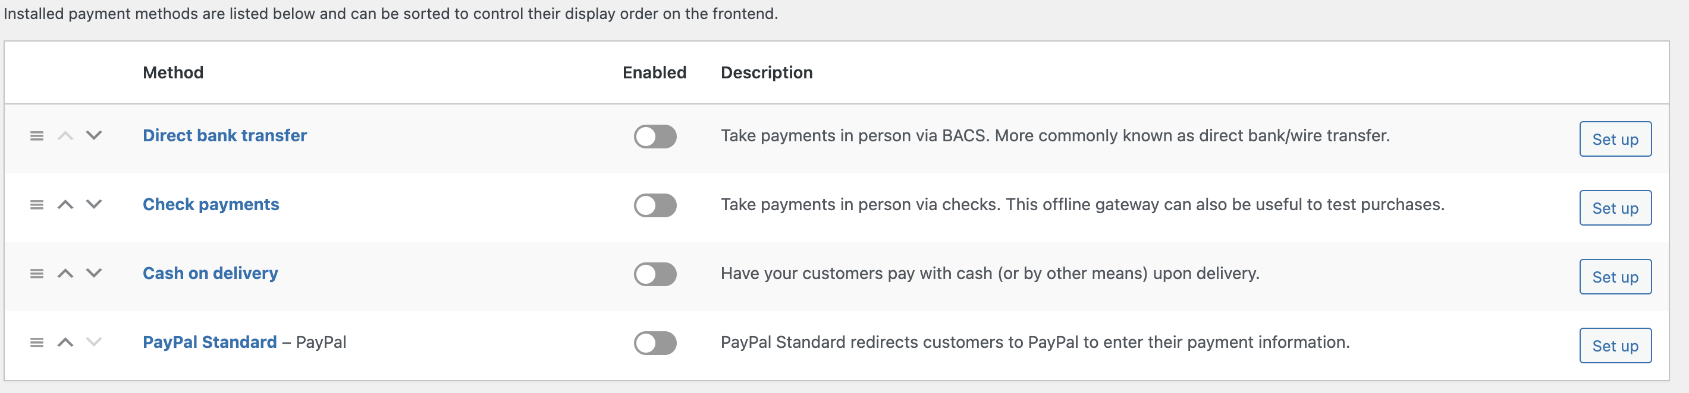Click Set up for PayPal Standard
Image resolution: width=1689 pixels, height=393 pixels.
[x=1615, y=345]
